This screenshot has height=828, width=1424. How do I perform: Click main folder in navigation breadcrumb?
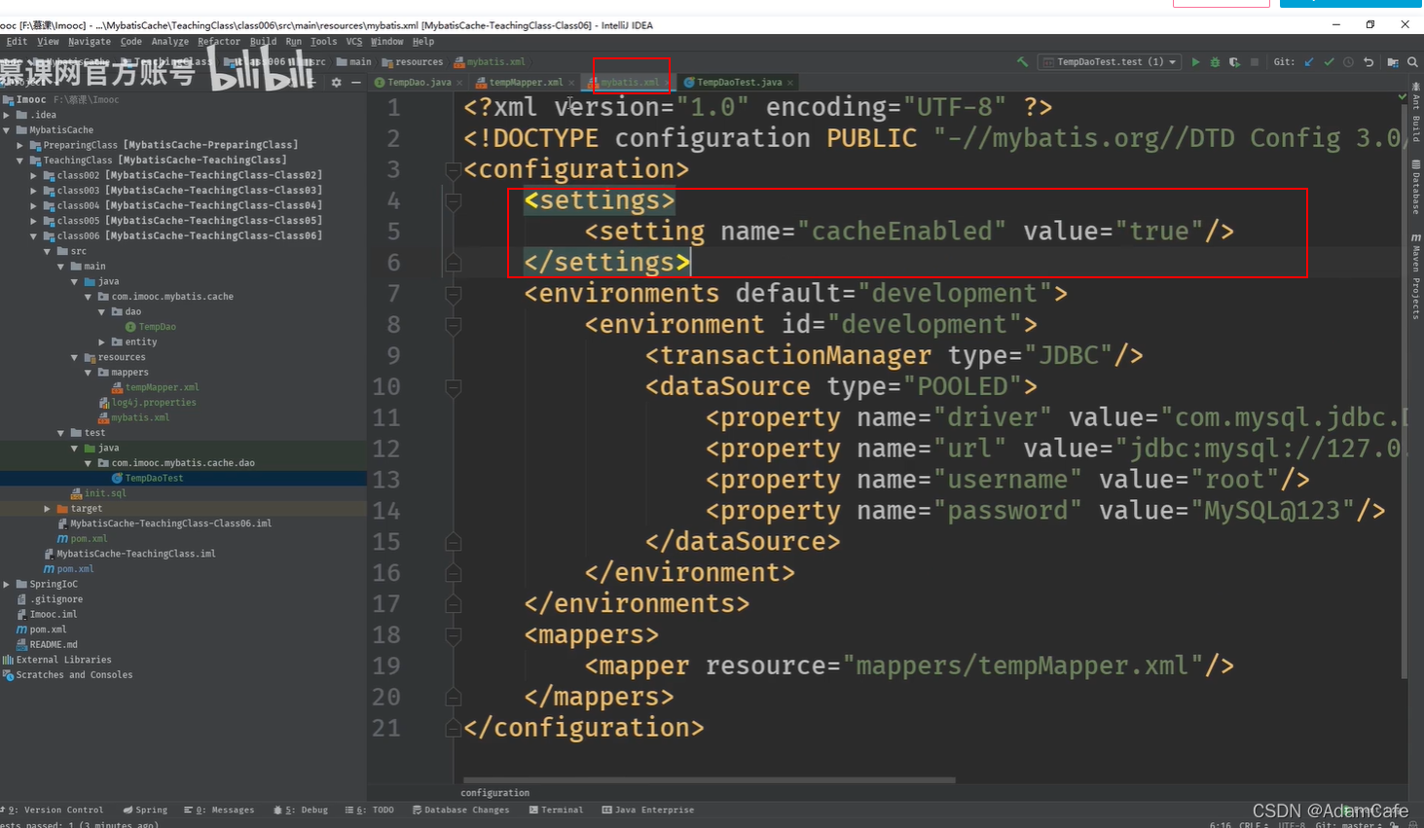point(354,61)
